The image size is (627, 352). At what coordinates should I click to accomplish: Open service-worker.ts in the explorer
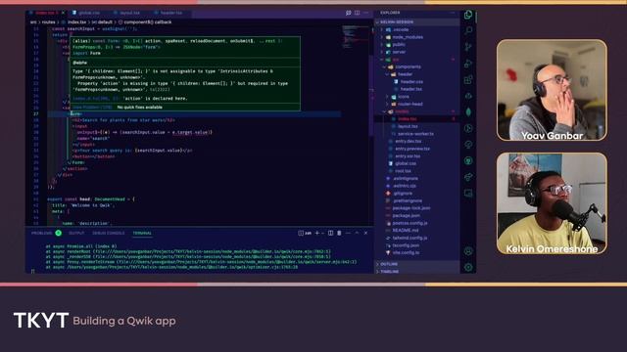click(415, 134)
